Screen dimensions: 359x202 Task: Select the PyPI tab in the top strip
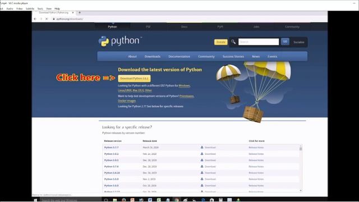pyautogui.click(x=220, y=27)
